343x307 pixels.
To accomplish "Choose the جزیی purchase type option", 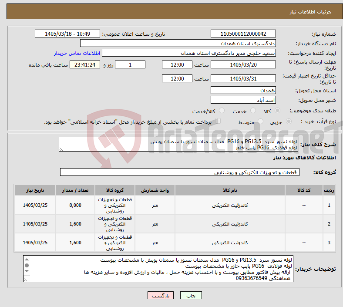I will point(289,121).
